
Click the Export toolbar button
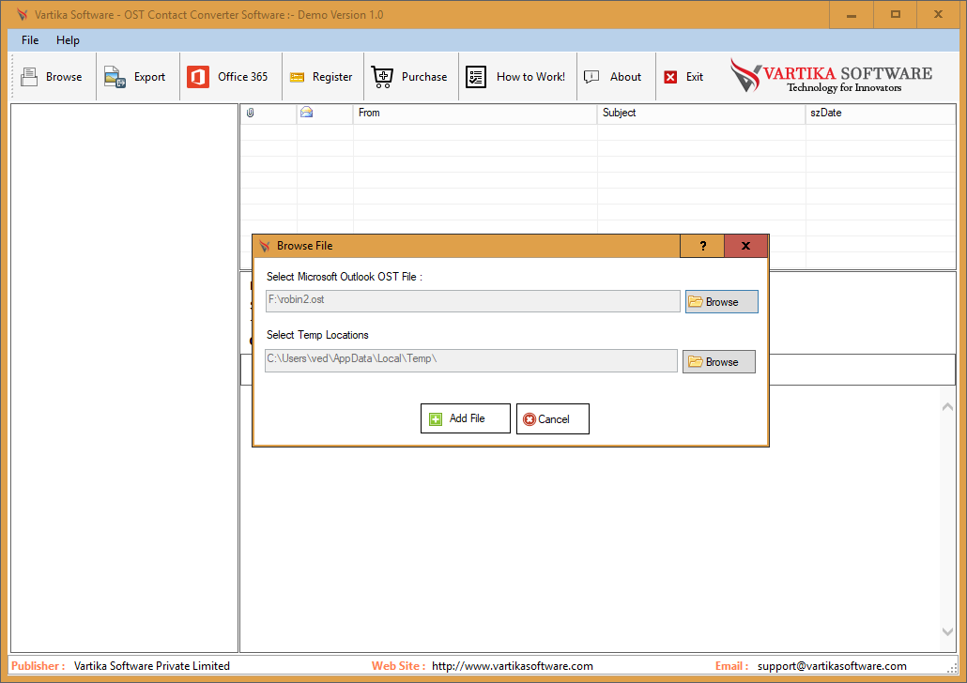pos(135,77)
